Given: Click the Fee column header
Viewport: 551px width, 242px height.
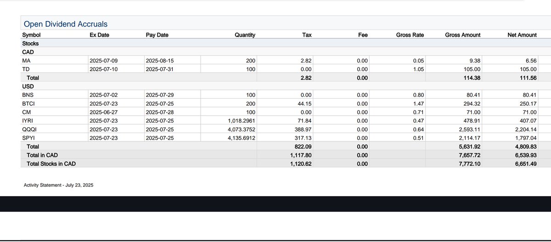Looking at the screenshot, I should (363, 35).
